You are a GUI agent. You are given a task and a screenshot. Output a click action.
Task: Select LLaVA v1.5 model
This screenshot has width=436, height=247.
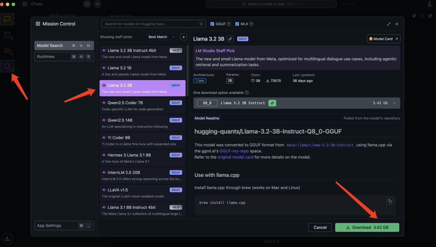[x=143, y=193]
